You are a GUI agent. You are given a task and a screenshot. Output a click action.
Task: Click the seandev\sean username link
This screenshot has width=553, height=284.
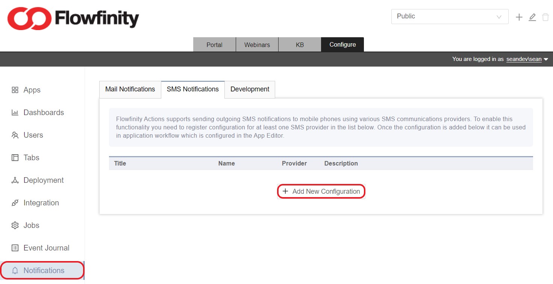524,59
